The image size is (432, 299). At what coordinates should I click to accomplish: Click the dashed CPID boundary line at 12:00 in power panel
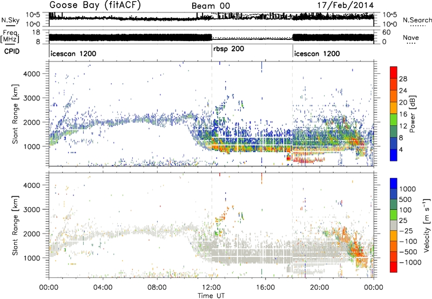pos(212,114)
